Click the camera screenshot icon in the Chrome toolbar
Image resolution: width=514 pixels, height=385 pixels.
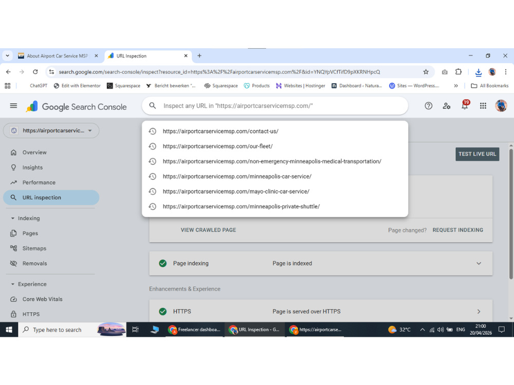pyautogui.click(x=445, y=72)
